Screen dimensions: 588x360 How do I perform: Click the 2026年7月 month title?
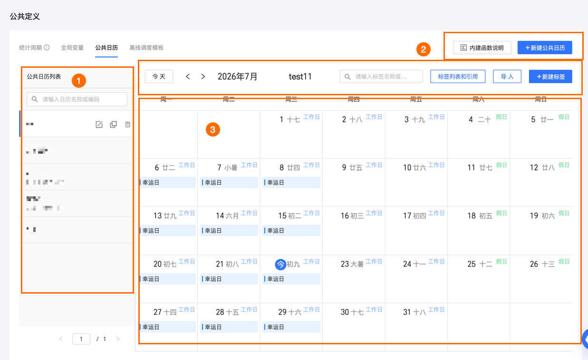pyautogui.click(x=238, y=76)
